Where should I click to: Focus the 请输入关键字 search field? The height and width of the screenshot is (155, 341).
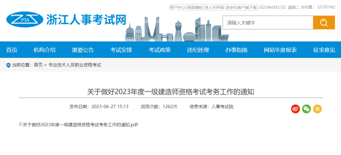268,22
